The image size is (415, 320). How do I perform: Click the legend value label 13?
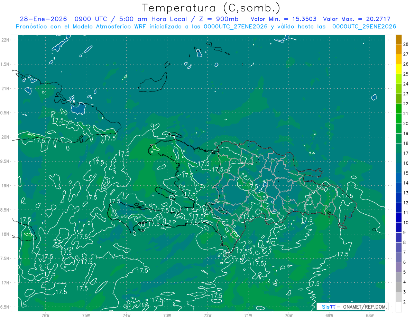coord(406,193)
